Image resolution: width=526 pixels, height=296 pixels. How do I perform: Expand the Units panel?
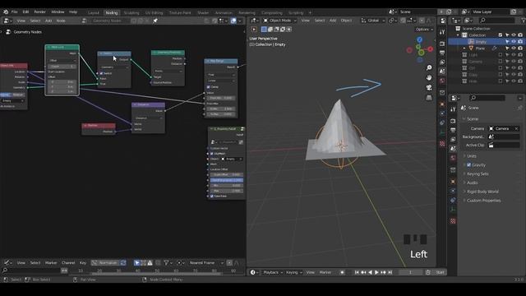point(471,156)
